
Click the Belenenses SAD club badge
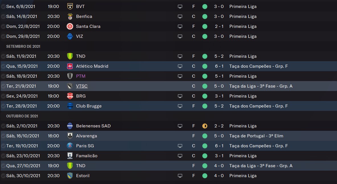(70, 126)
